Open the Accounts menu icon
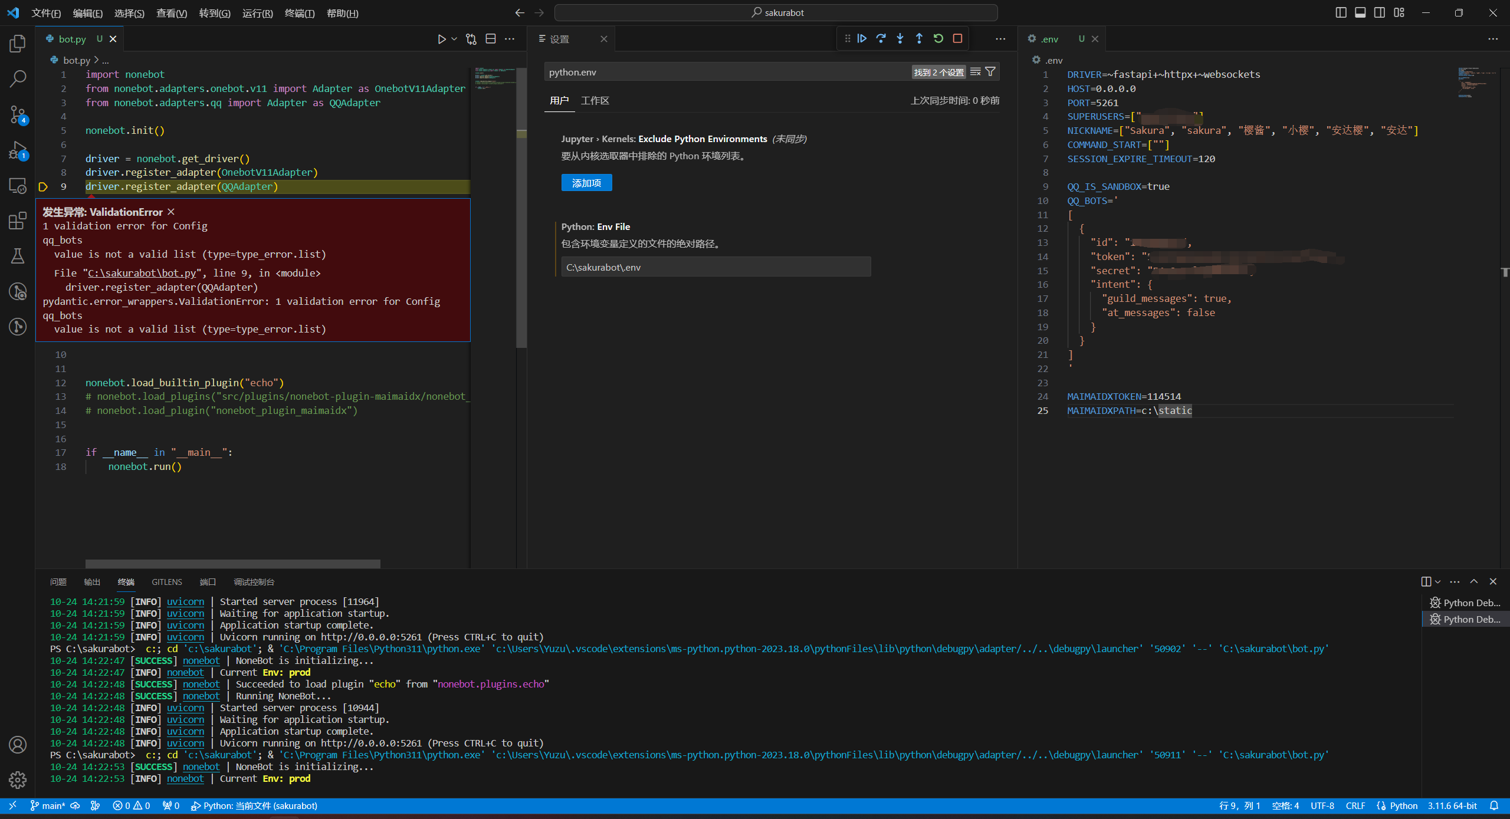The height and width of the screenshot is (819, 1510). 18,745
